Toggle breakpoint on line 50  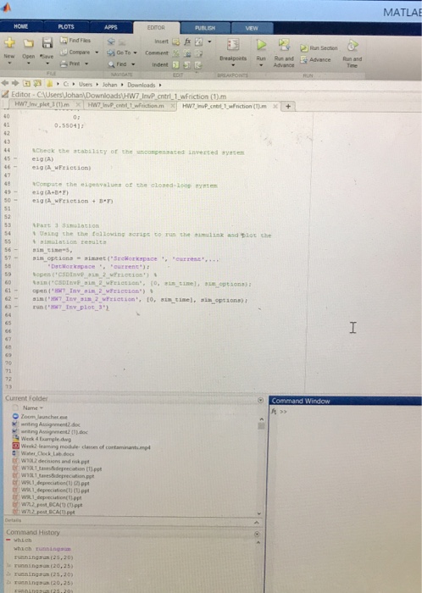[16, 200]
